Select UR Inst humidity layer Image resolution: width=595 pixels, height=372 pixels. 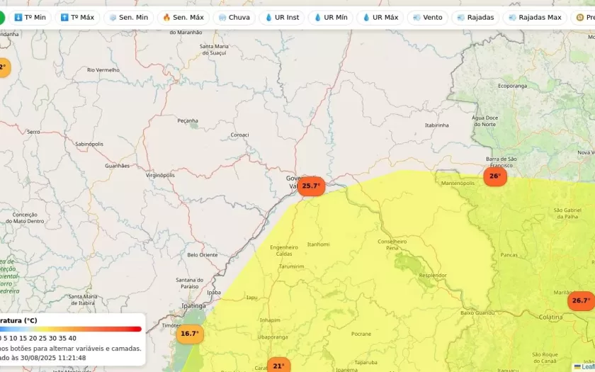[x=281, y=17]
